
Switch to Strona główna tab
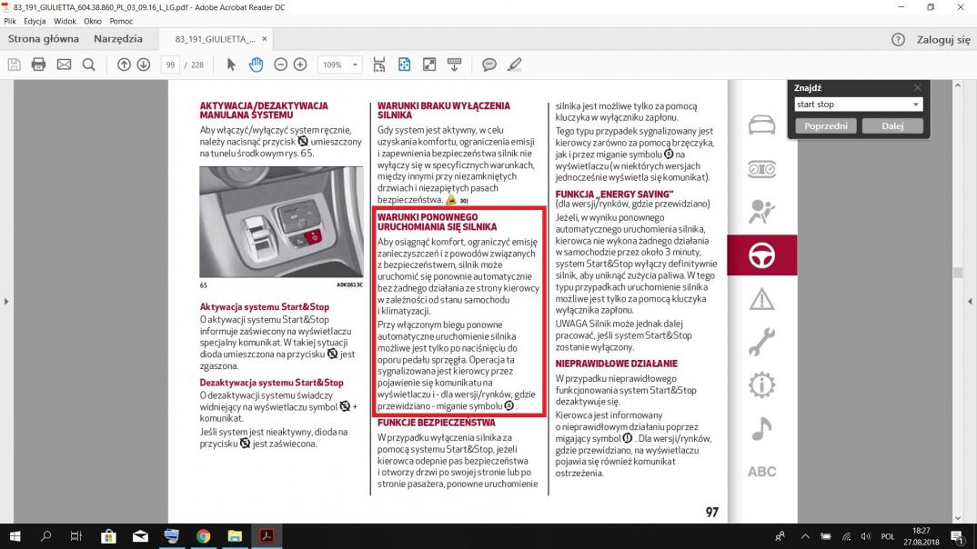44,38
